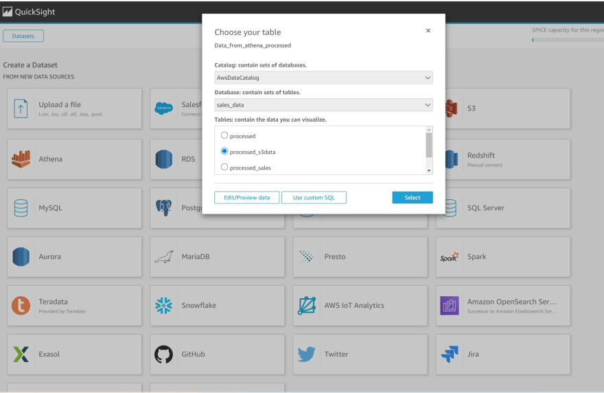604x393 pixels.
Task: Click the Snowflake icon
Action: coord(164,306)
